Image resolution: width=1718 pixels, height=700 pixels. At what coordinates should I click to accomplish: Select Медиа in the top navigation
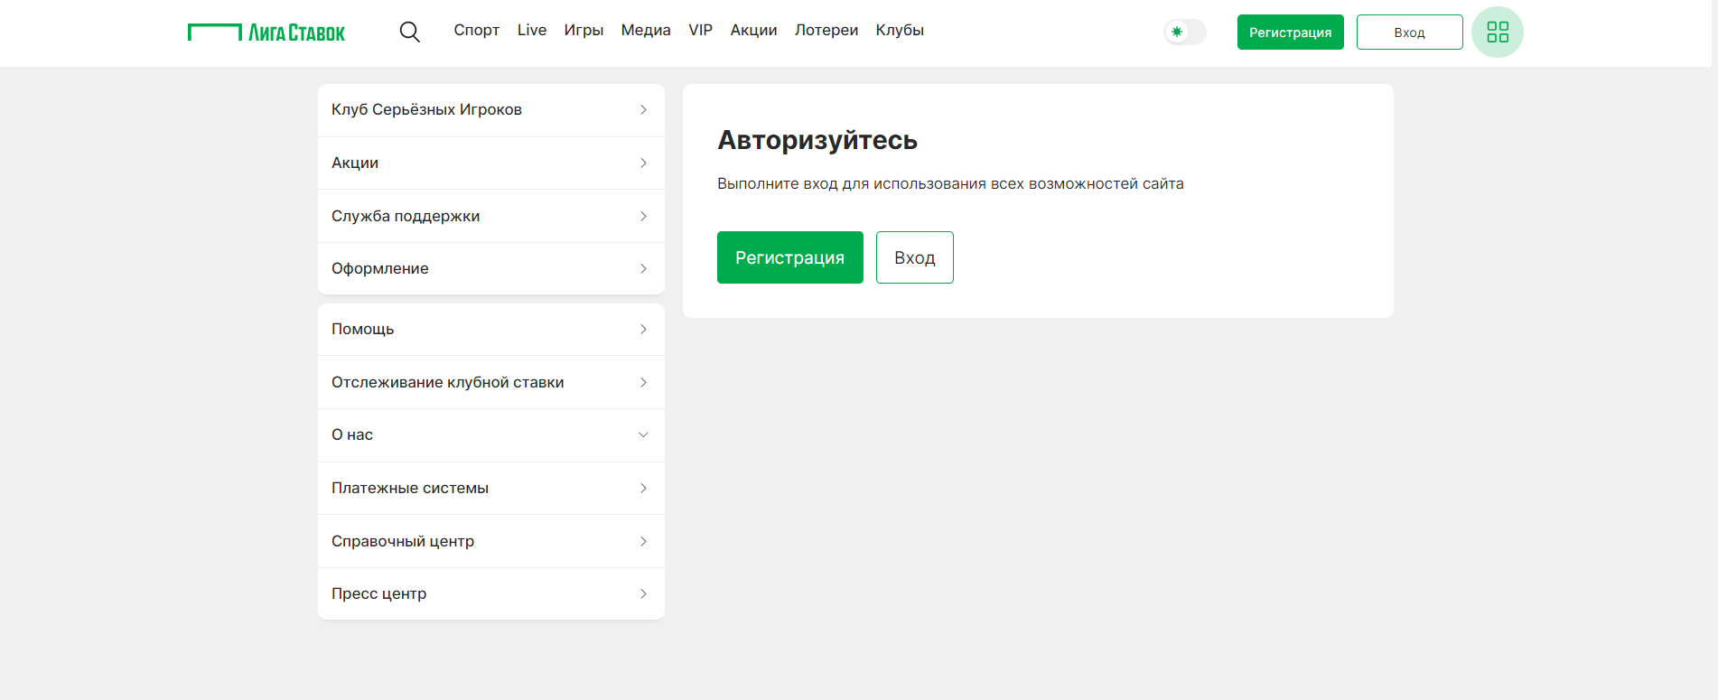[x=646, y=30]
